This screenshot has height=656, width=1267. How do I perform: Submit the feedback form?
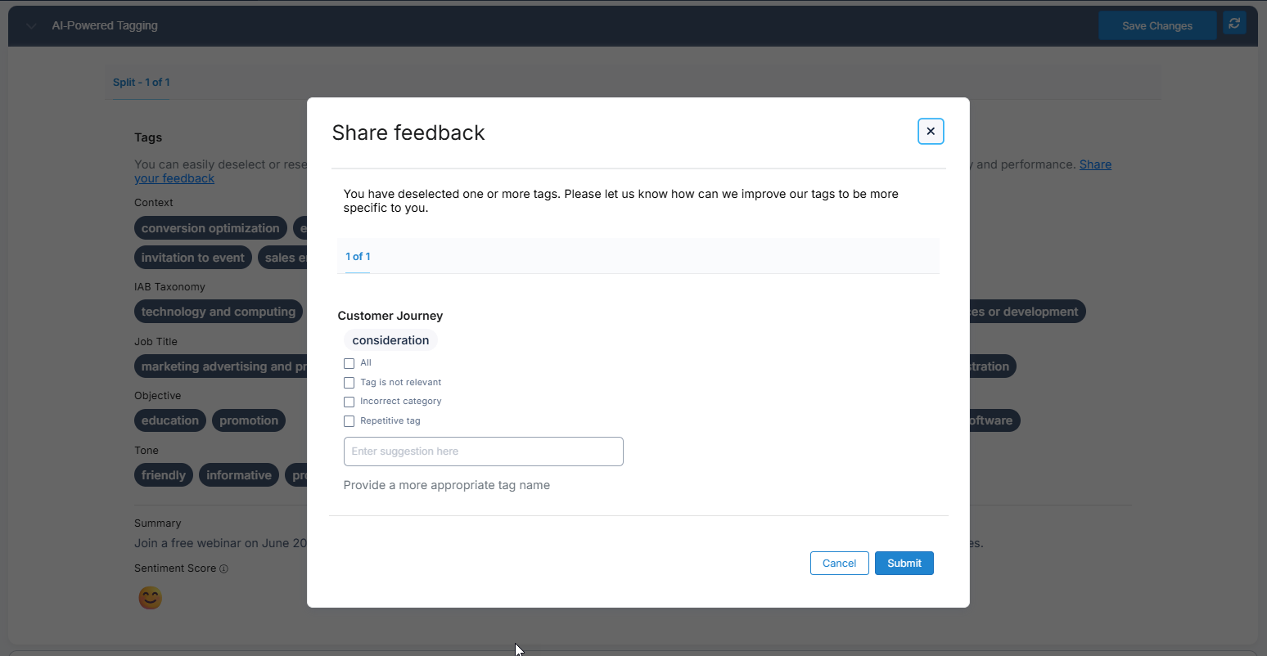pos(904,564)
